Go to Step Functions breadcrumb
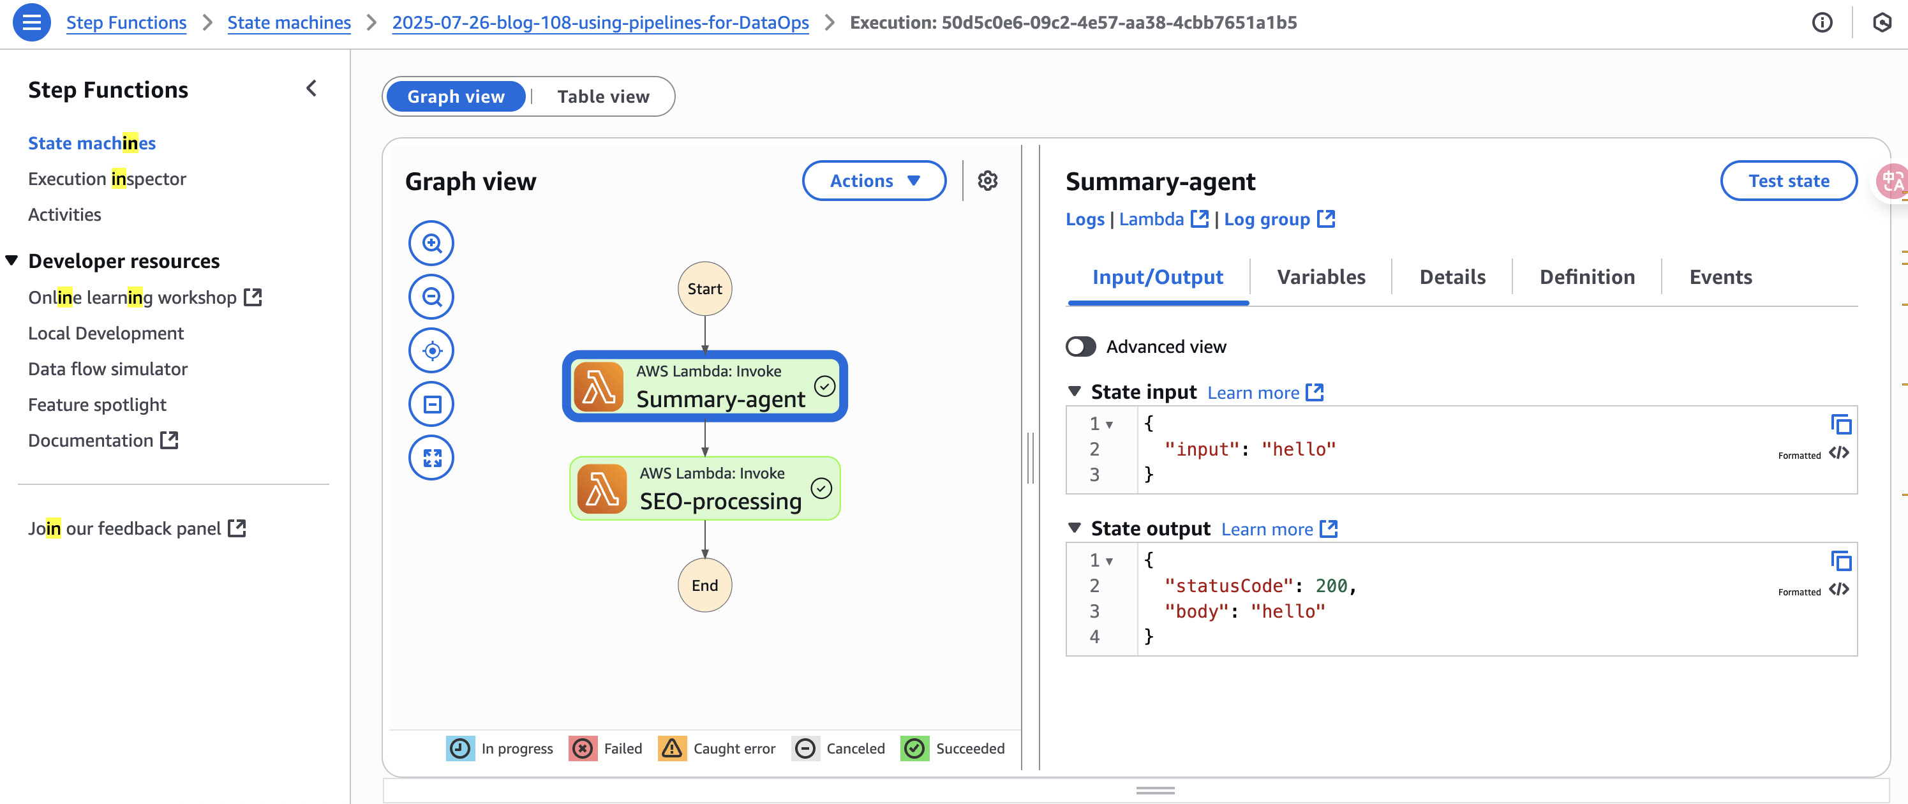This screenshot has height=804, width=1908. pyautogui.click(x=126, y=23)
